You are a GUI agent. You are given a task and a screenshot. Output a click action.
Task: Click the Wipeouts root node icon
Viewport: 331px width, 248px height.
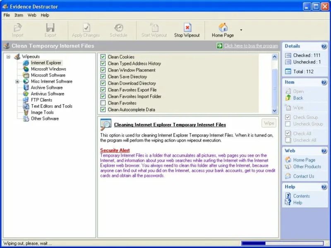coord(17,57)
